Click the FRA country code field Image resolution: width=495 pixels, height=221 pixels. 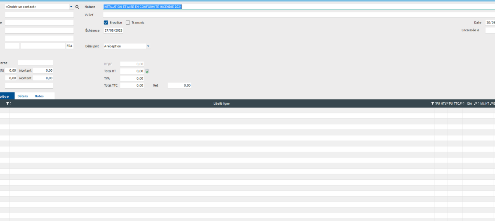point(69,46)
